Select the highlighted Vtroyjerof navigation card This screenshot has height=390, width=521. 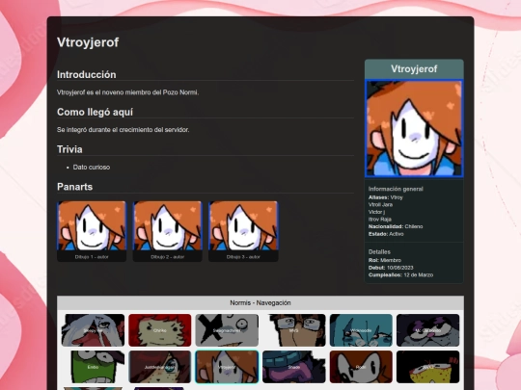tap(227, 367)
